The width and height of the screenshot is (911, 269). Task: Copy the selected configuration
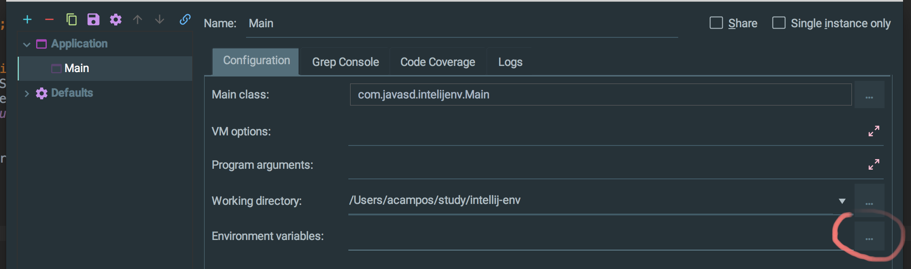tap(71, 19)
